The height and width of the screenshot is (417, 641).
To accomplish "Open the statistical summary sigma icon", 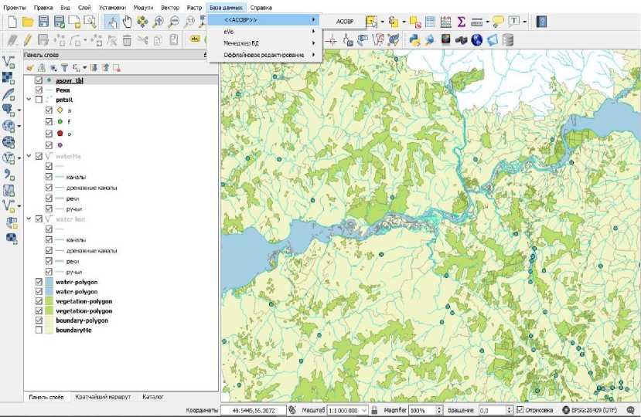I will point(462,22).
